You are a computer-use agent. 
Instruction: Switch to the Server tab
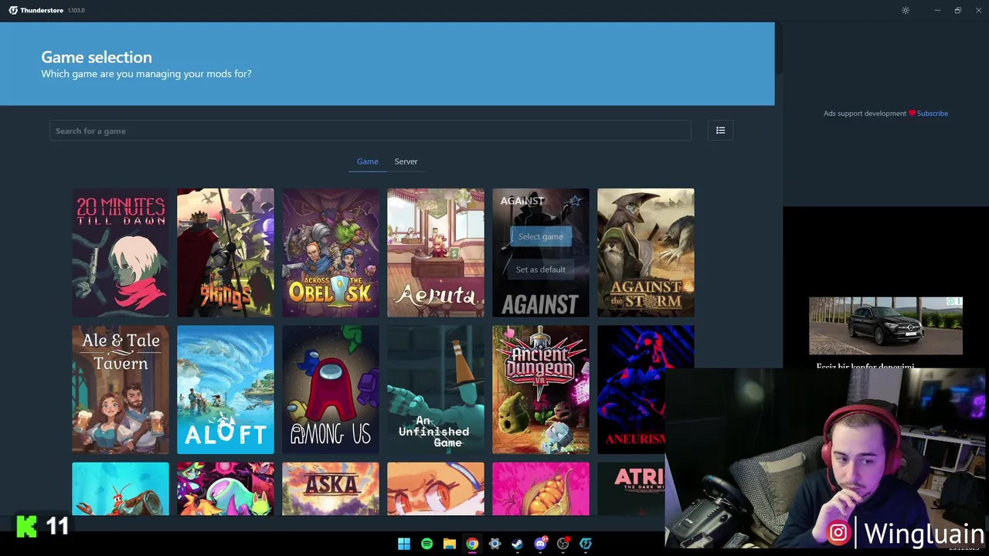[406, 161]
